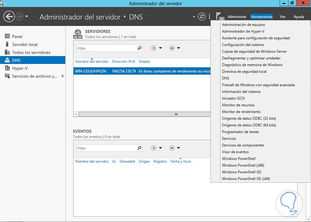Click the Todos los servidores icon
The height and width of the screenshot is (222, 311).
click(x=7, y=52)
